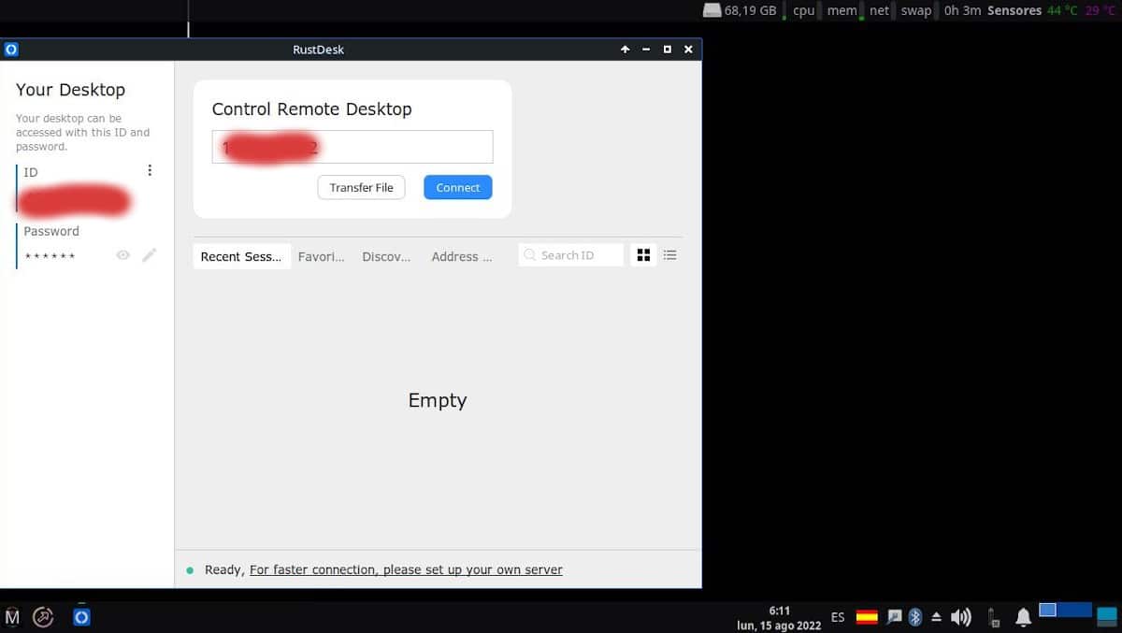Switch to grid view of sessions
The height and width of the screenshot is (633, 1122).
643,254
